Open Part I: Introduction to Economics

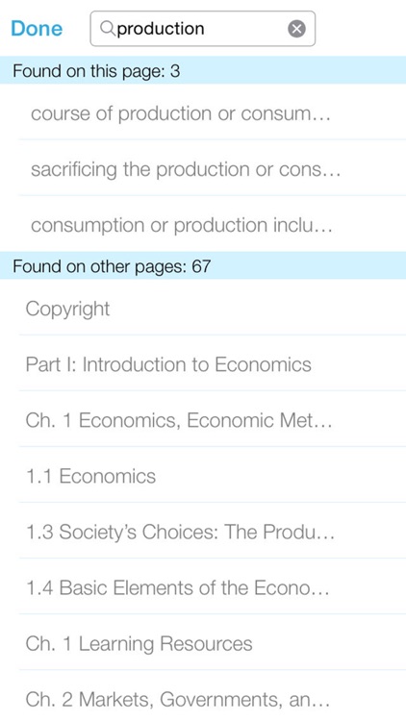coord(213,364)
